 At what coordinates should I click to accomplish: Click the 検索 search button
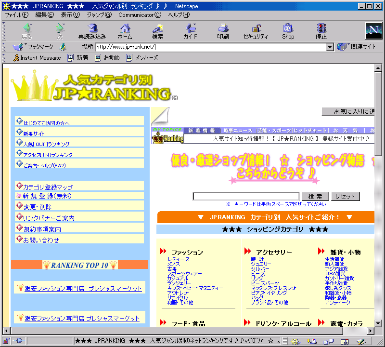(316, 197)
